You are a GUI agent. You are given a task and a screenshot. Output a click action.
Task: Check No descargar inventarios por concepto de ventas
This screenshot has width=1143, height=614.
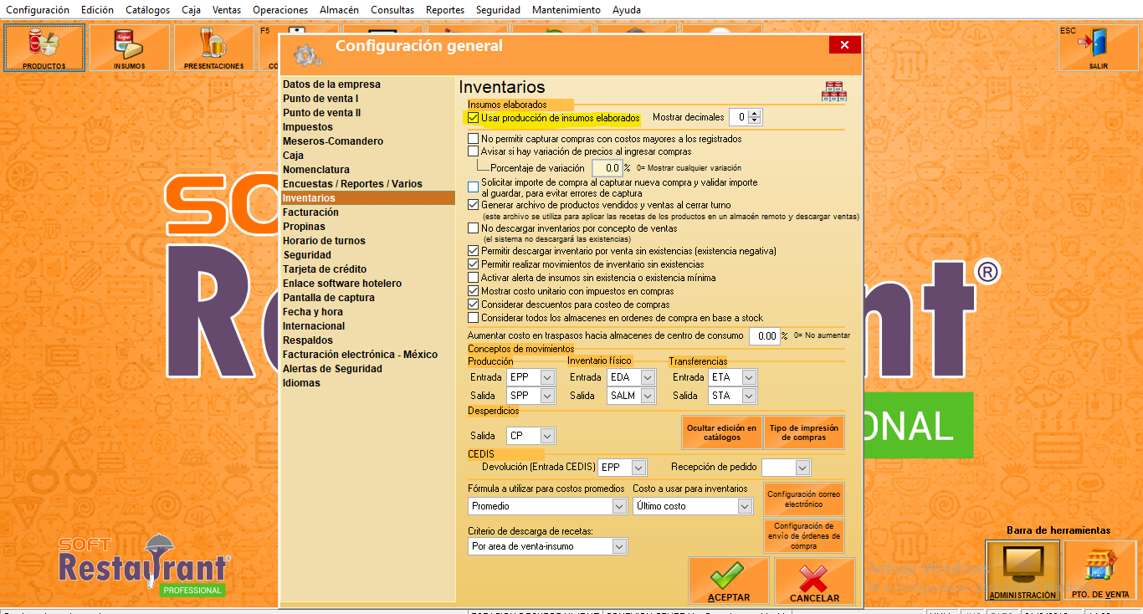click(x=474, y=228)
